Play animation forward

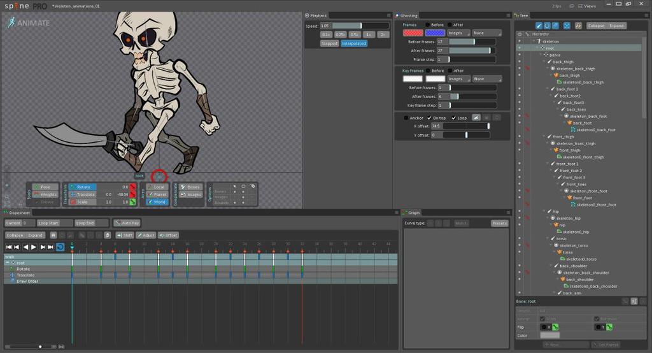(34, 247)
